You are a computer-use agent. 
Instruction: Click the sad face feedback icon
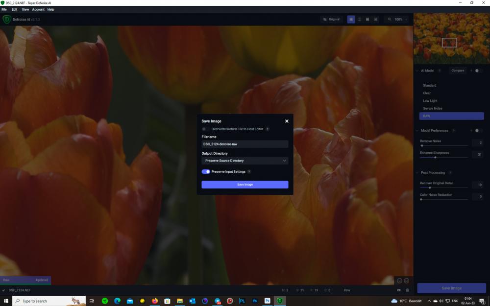407,281
